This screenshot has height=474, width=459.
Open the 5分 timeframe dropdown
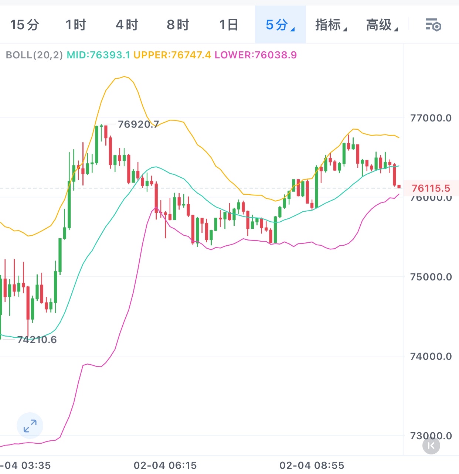point(280,25)
